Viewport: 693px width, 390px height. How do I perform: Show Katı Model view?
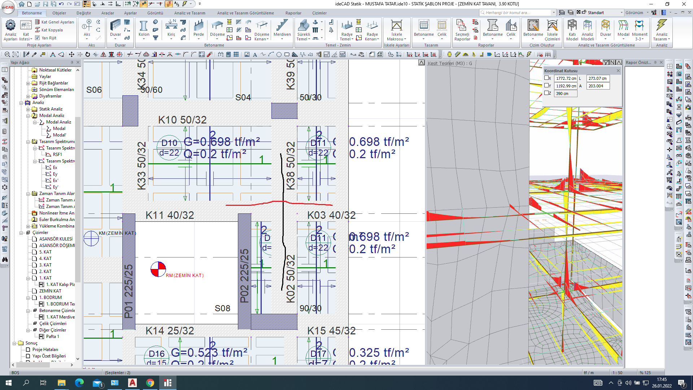click(572, 30)
